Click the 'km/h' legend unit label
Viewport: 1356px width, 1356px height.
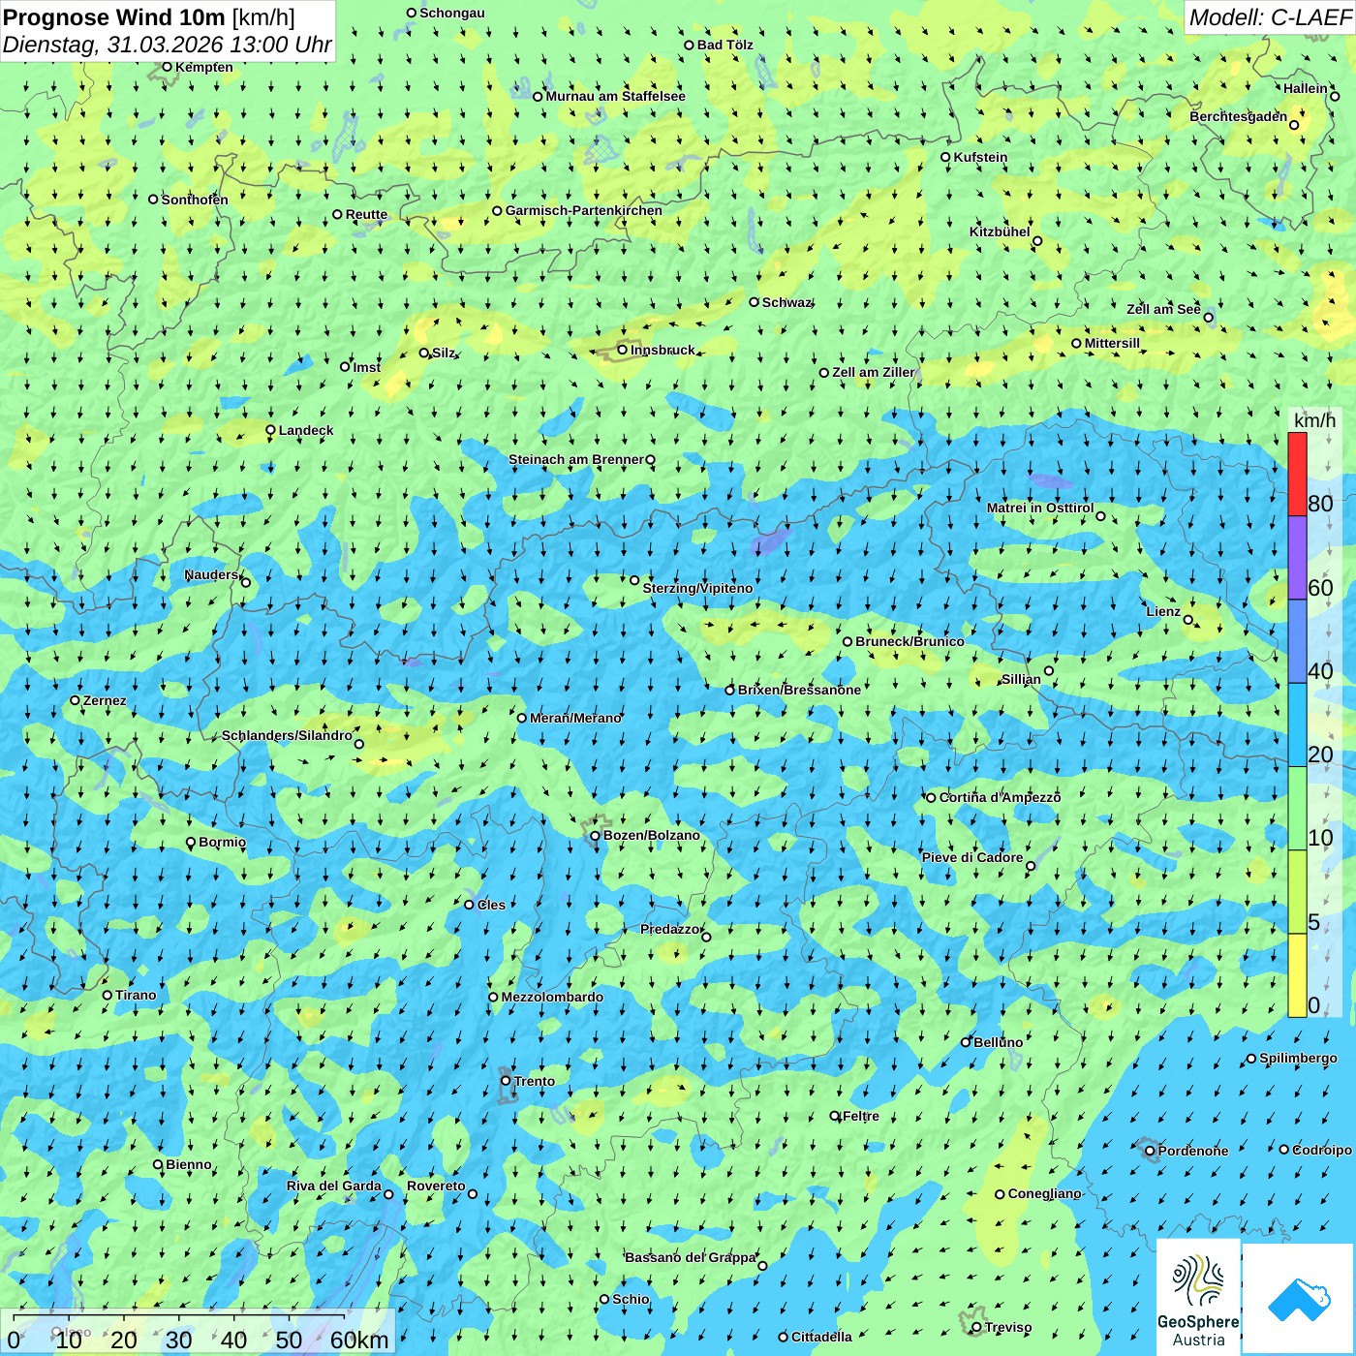(x=1314, y=420)
